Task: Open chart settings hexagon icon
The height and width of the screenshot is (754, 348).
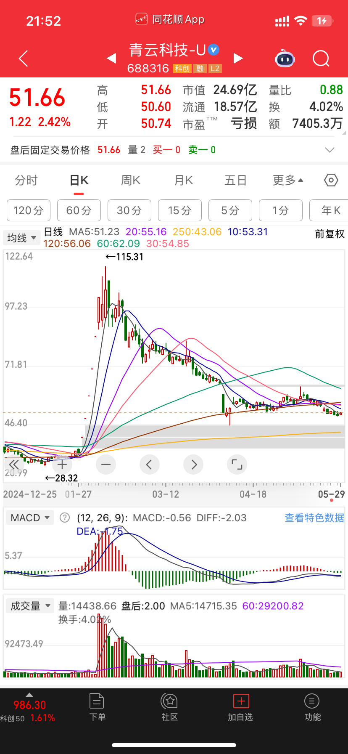Action: (x=331, y=181)
